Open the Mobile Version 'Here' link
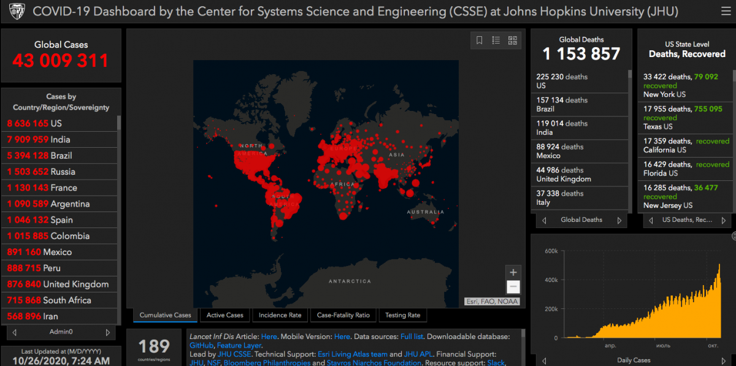The image size is (736, 366). pyautogui.click(x=342, y=337)
